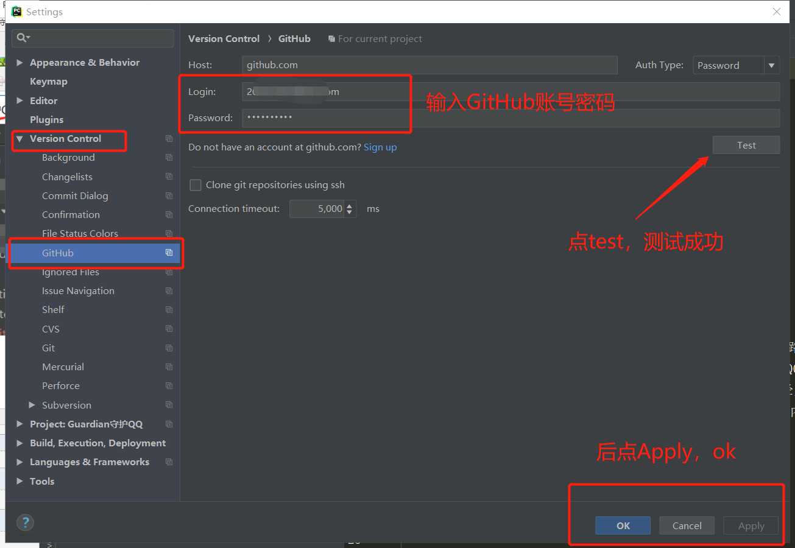Select the Changelists settings item

click(67, 177)
